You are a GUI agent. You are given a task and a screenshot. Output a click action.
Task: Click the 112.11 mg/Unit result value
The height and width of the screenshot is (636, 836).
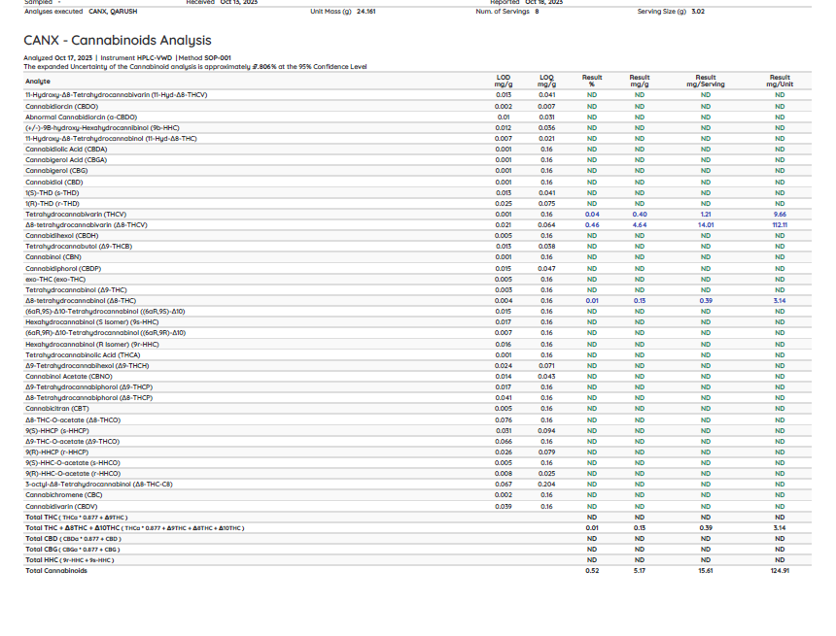(780, 224)
